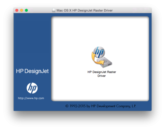Close the window with the red button
The image size is (165, 130).
pos(17,10)
